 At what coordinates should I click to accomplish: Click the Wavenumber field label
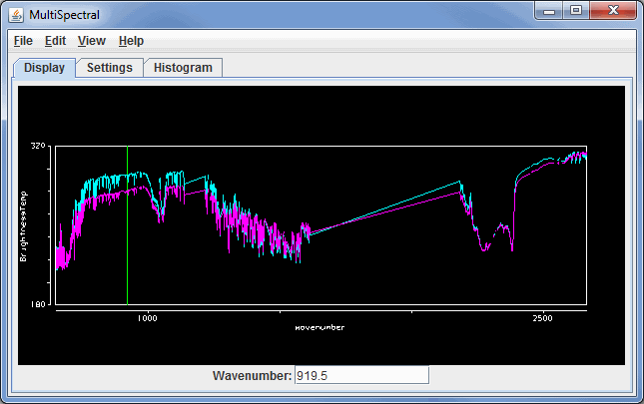253,376
